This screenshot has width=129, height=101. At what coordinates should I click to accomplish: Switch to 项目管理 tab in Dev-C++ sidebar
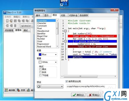[x=9, y=30]
